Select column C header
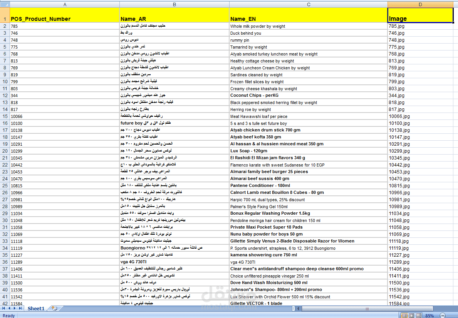This screenshot has height=318, width=458. click(x=309, y=4)
